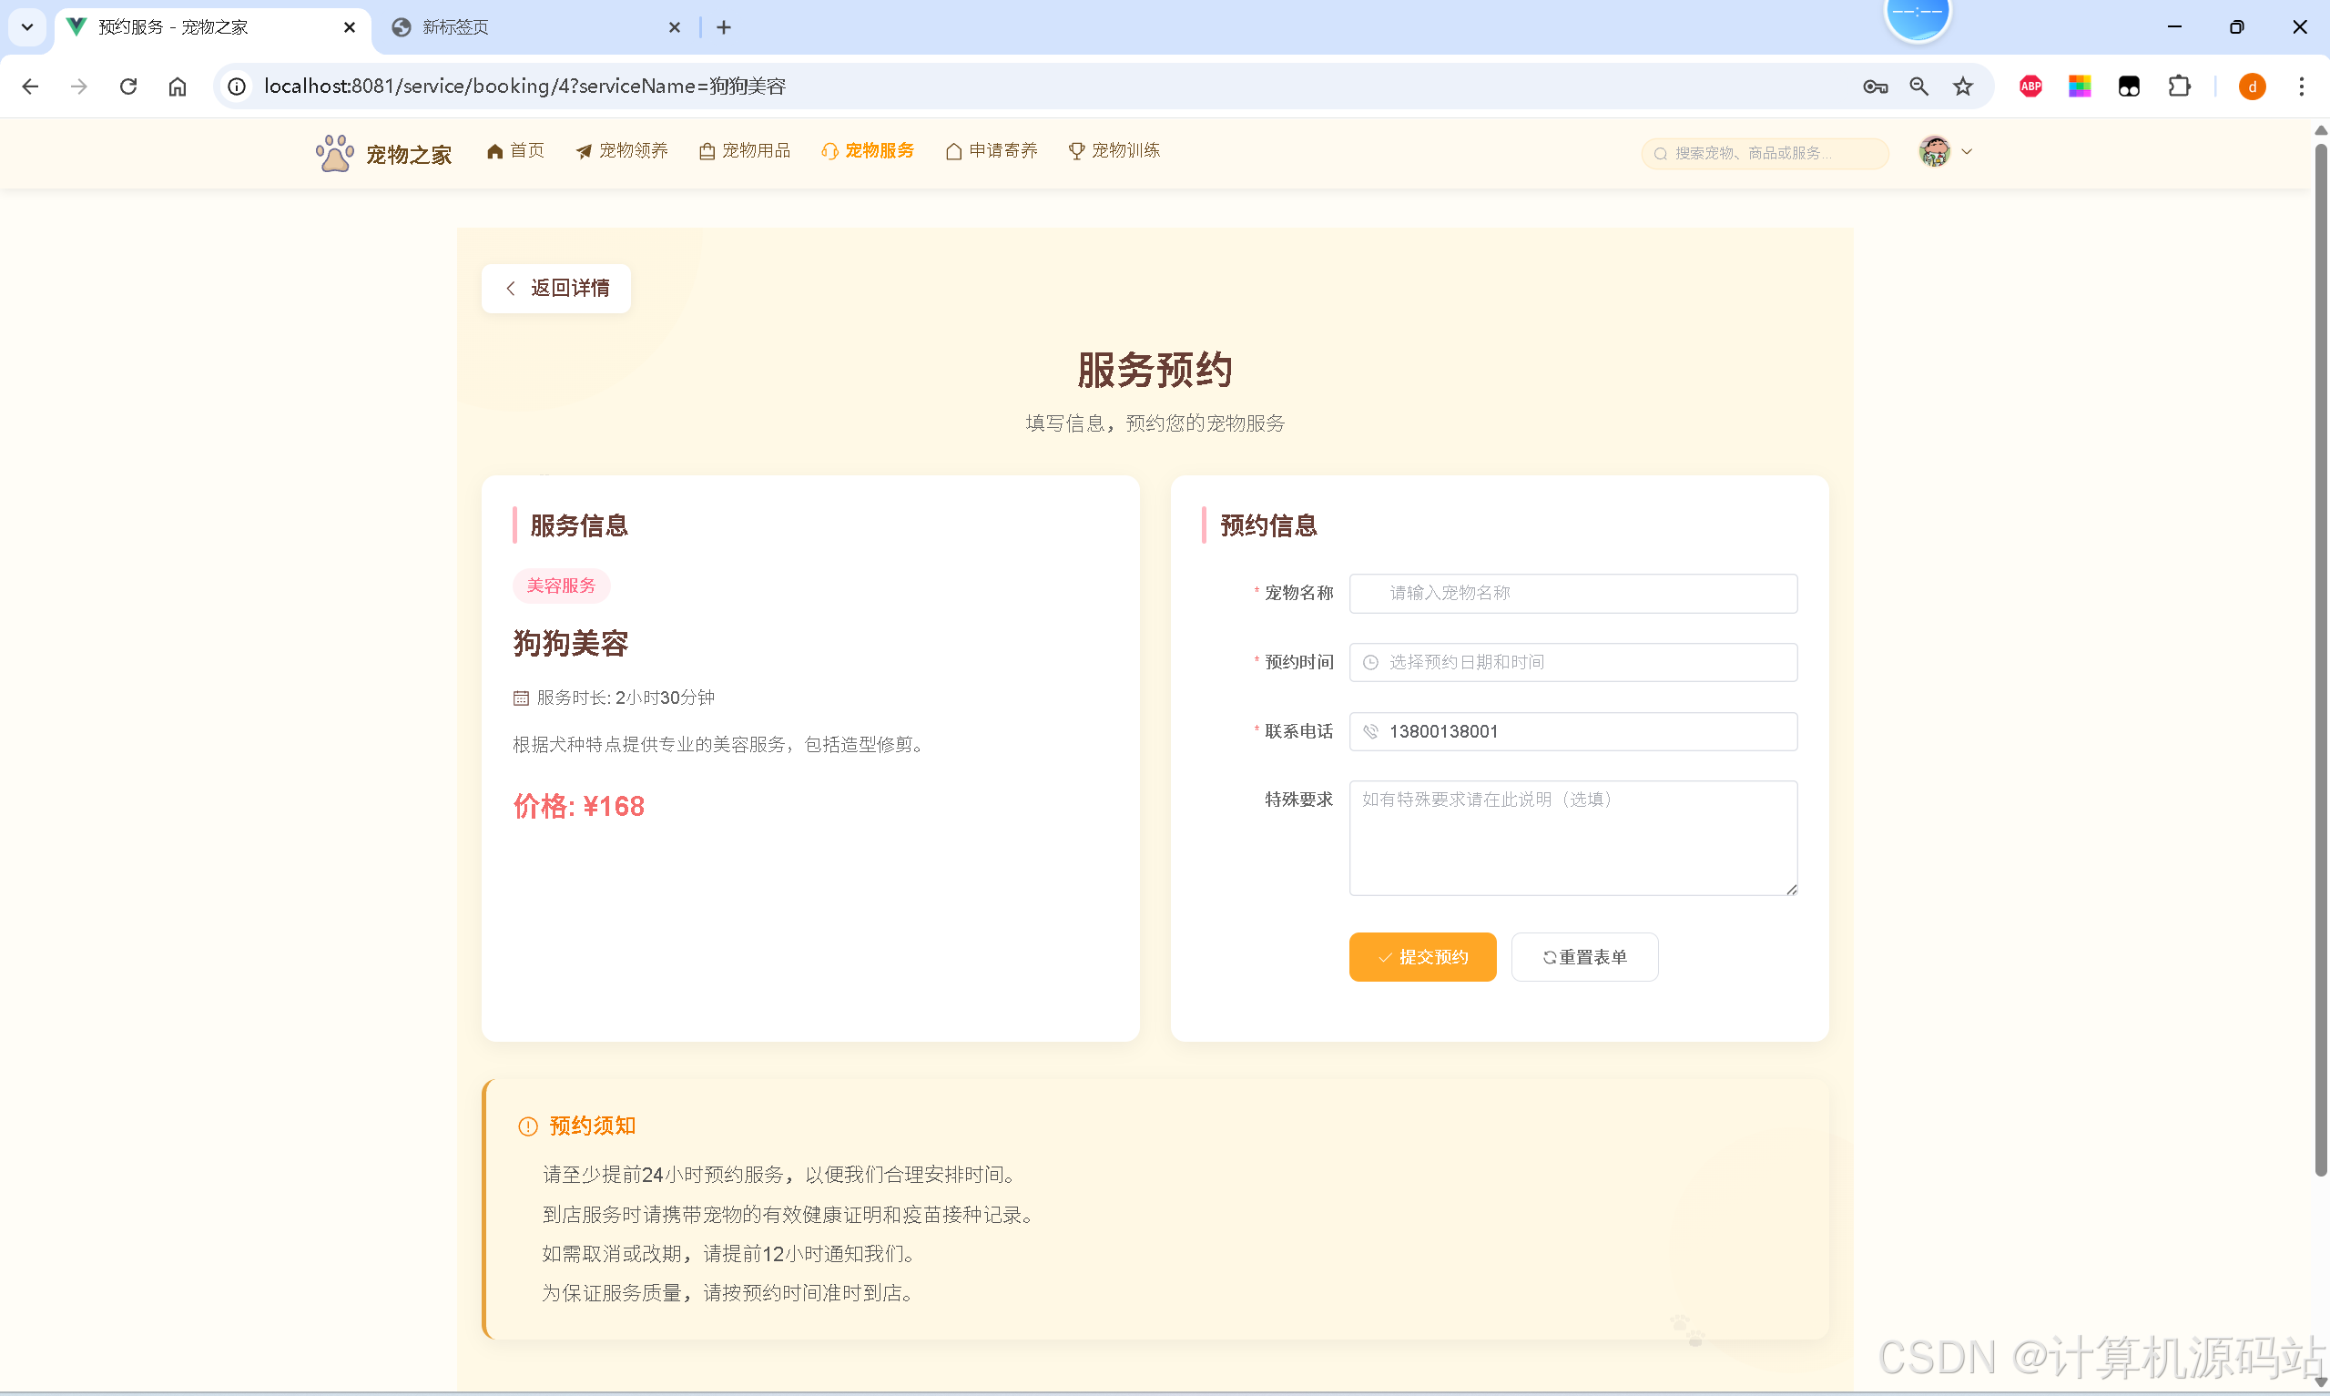
Task: Click the 价格: ¥168 text
Action: coord(578,806)
